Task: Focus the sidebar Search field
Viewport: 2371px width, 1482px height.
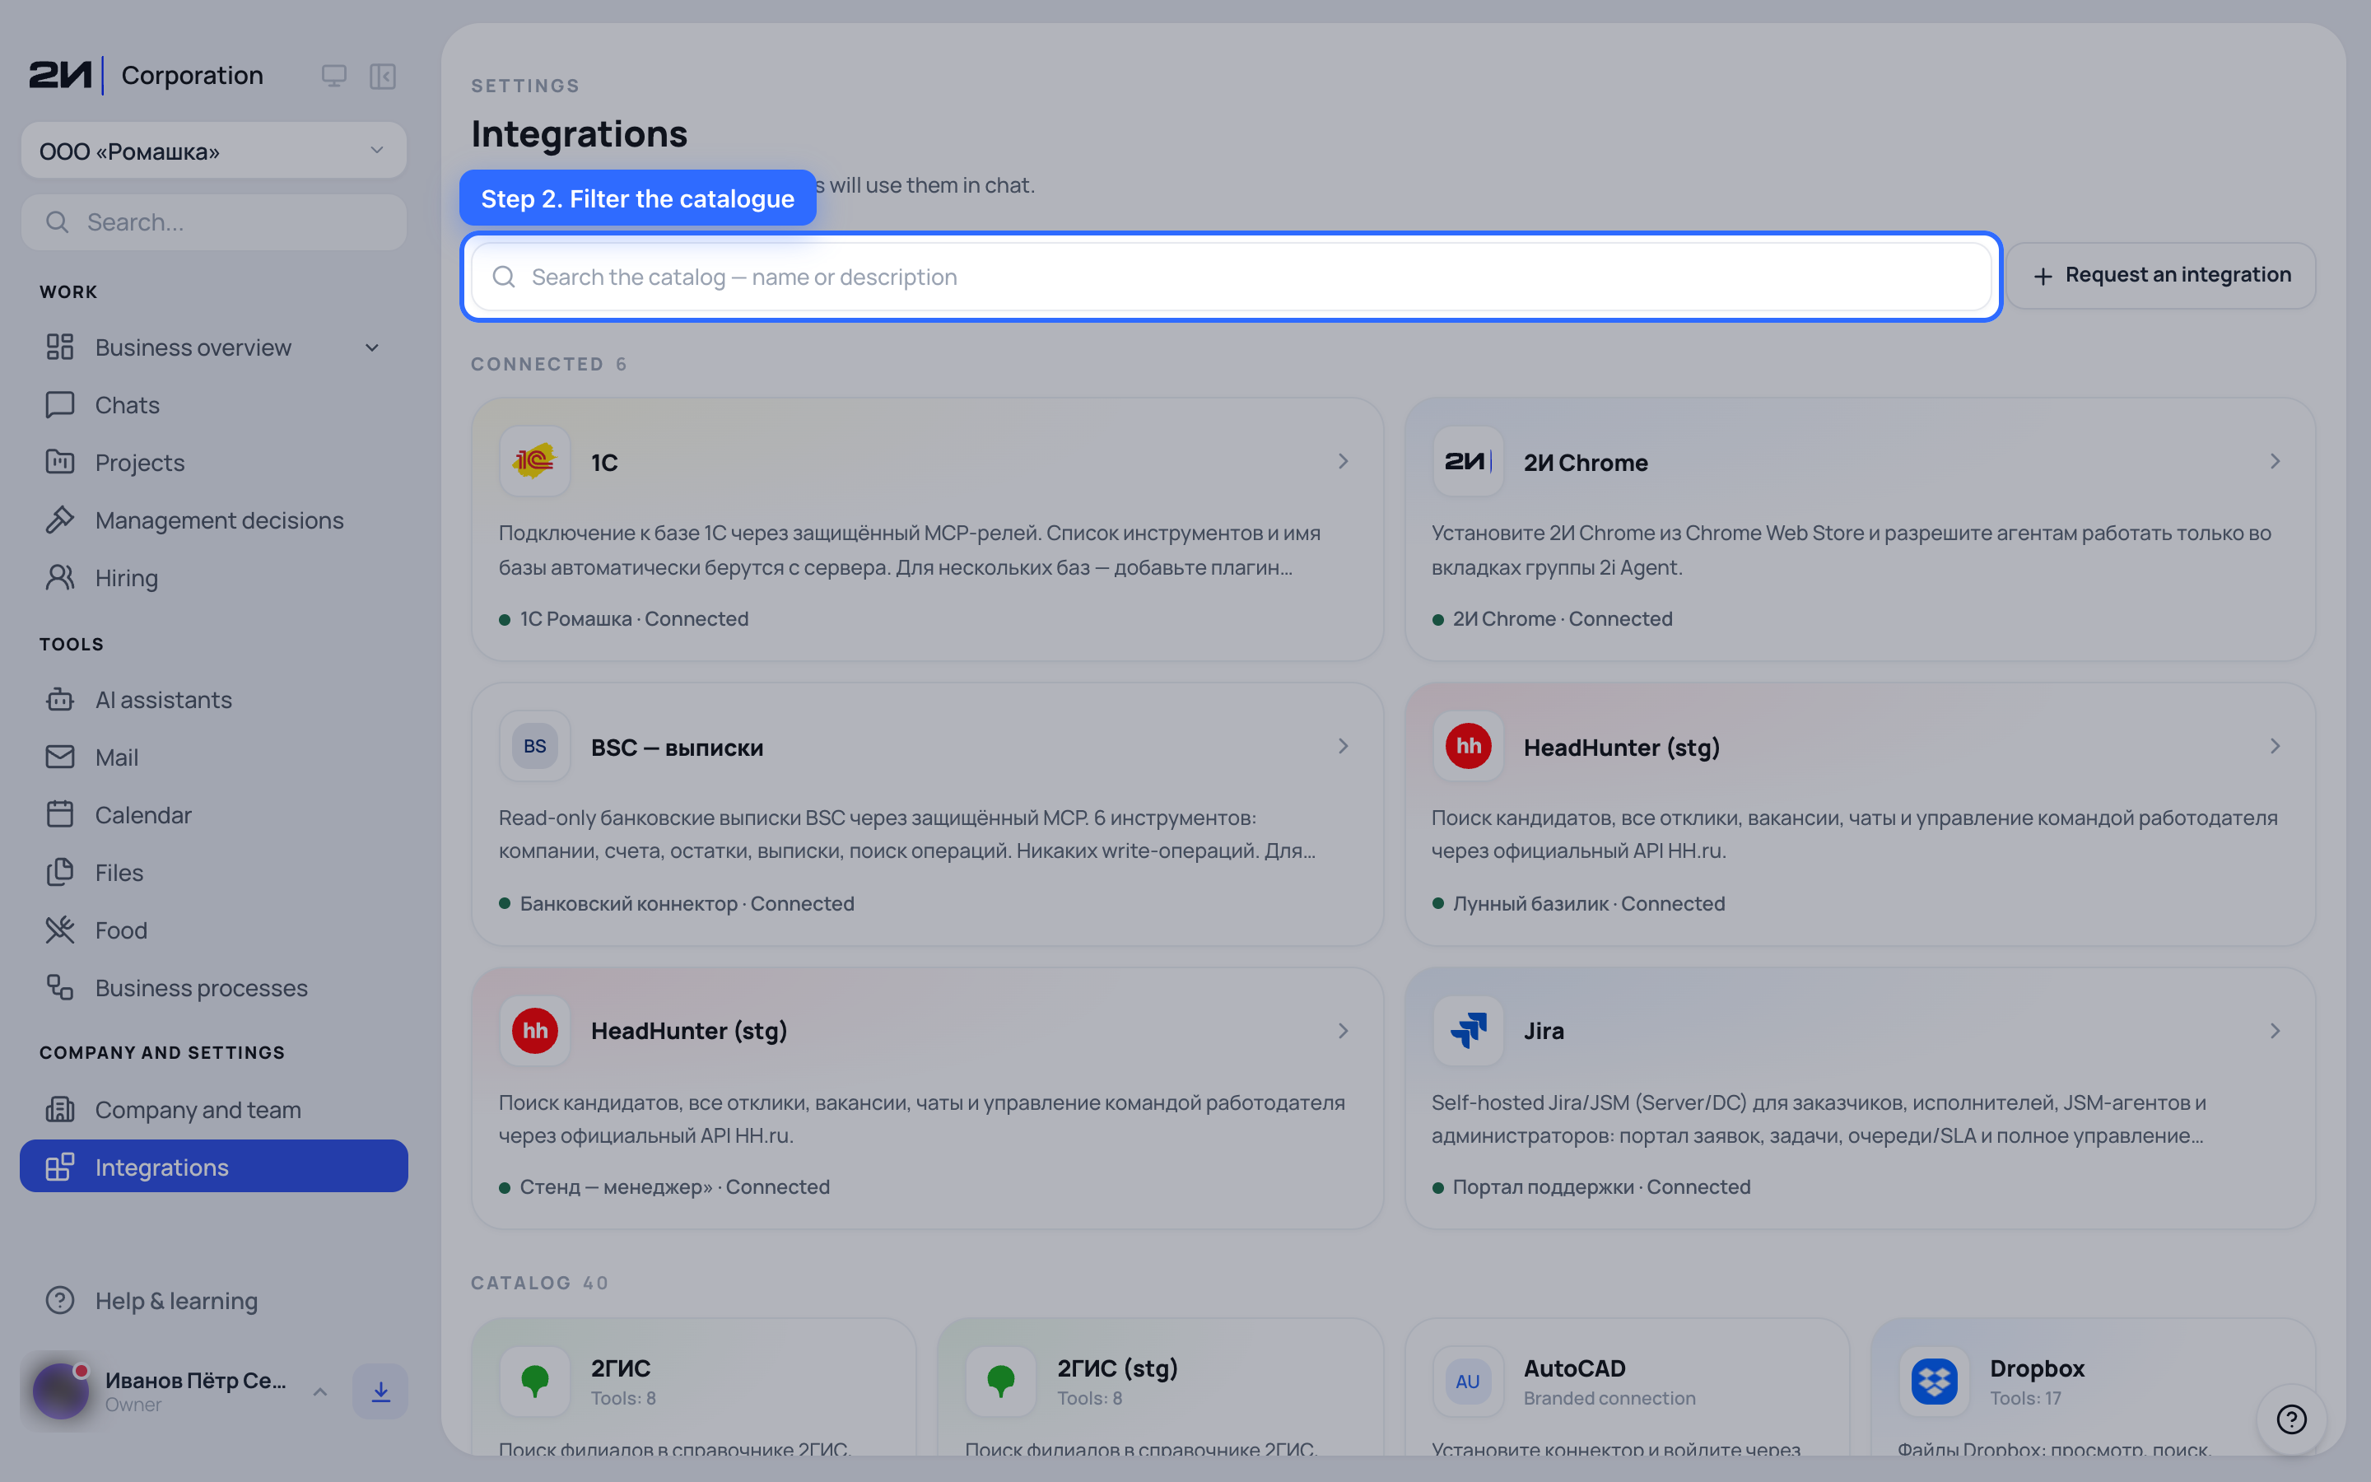Action: [213, 222]
